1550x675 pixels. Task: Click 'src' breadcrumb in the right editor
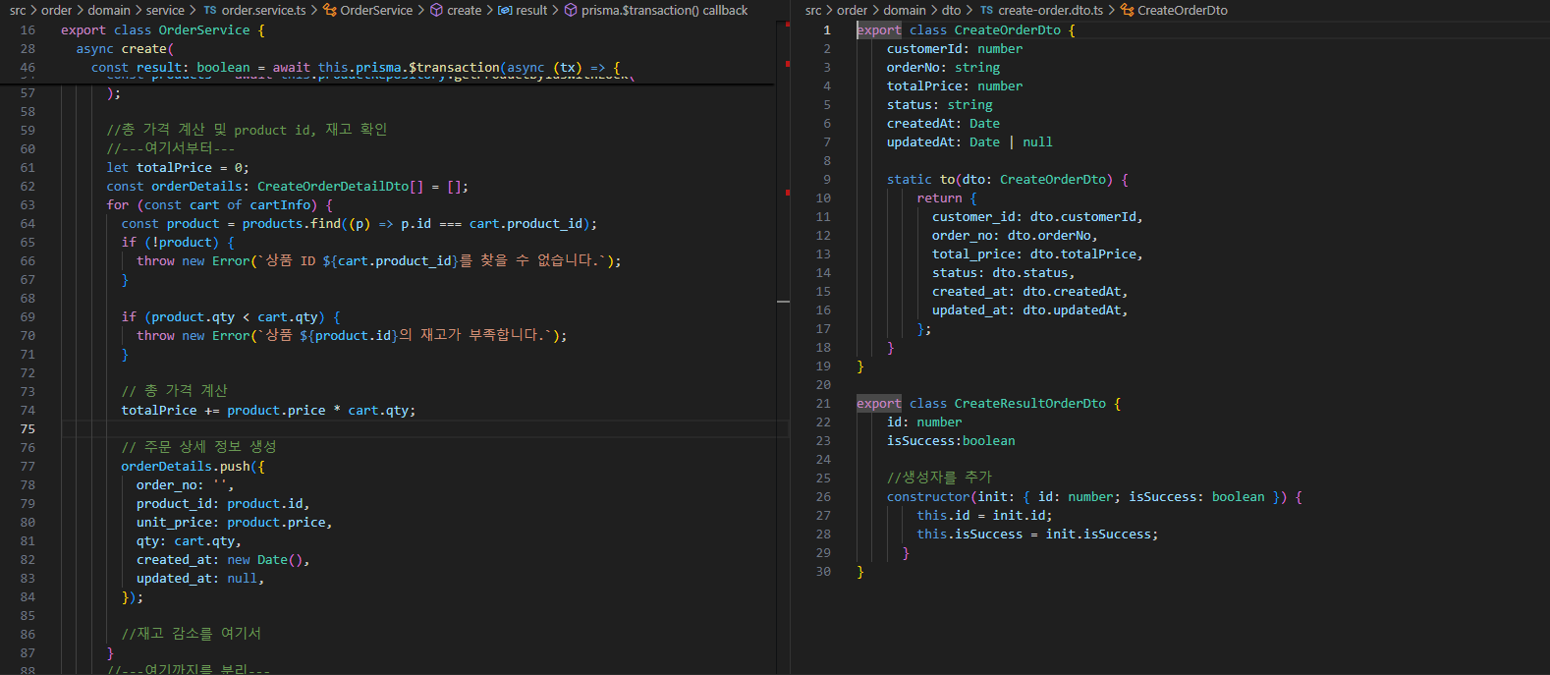(813, 10)
